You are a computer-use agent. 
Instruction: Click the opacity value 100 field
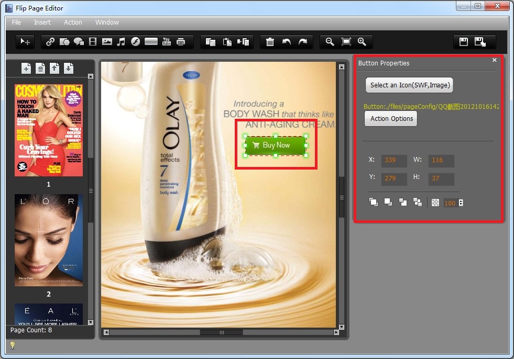(451, 203)
